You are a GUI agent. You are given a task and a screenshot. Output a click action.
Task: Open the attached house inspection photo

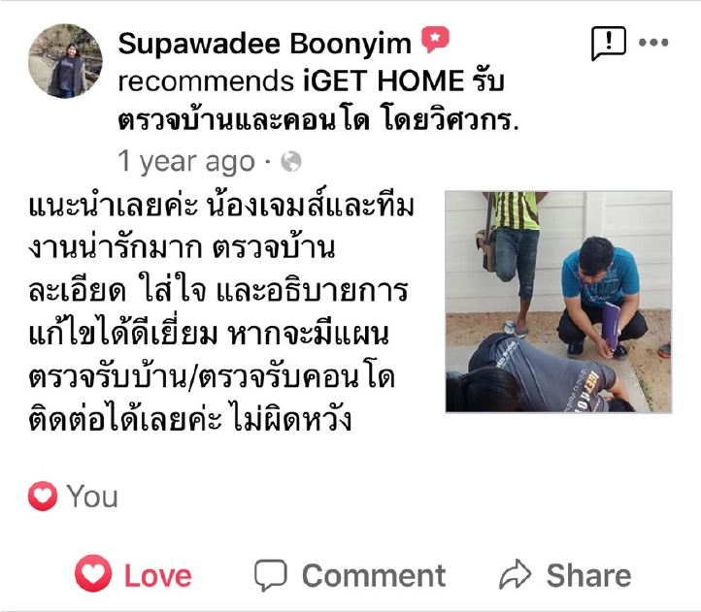pyautogui.click(x=558, y=302)
